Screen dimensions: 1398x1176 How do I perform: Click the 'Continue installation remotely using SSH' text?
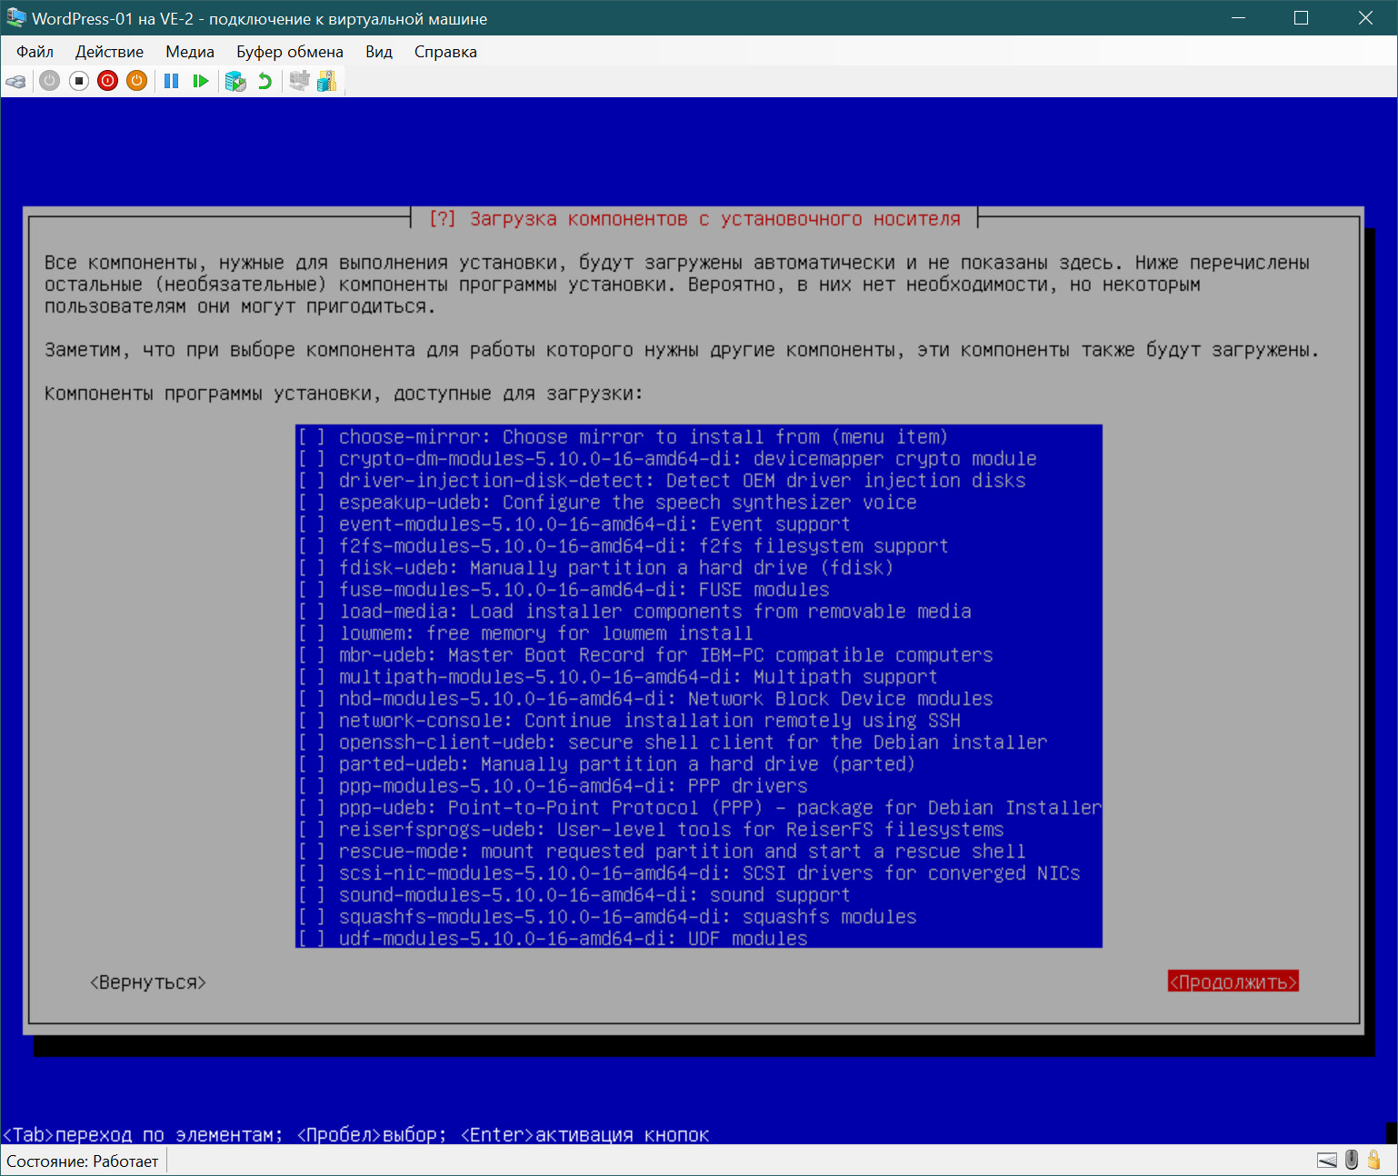(x=742, y=721)
